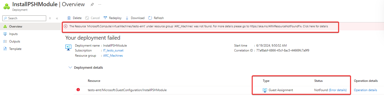Click the disabled Cancel button
The image size is (384, 96).
pos(92,18)
